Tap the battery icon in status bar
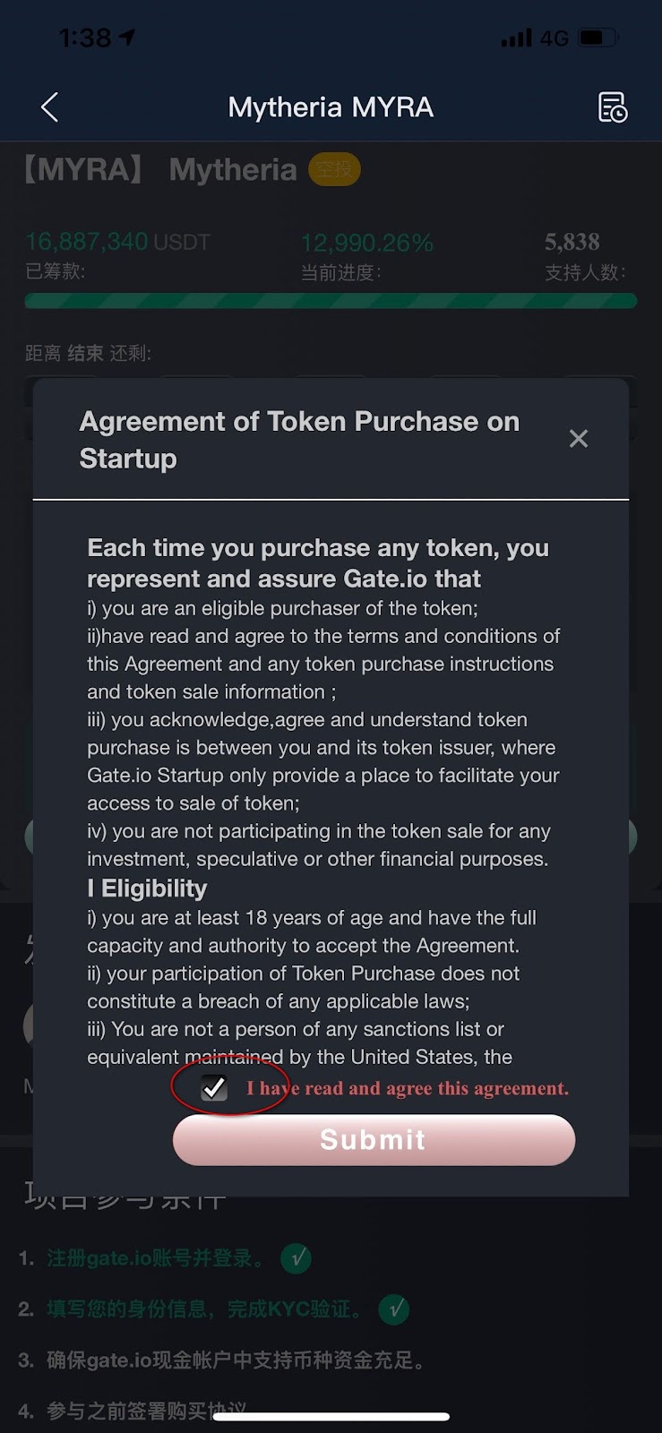 pos(598,39)
